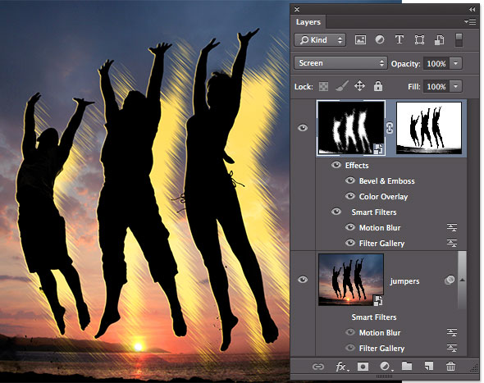Click the lock transparent pixels icon
The height and width of the screenshot is (383, 484).
pyautogui.click(x=323, y=86)
